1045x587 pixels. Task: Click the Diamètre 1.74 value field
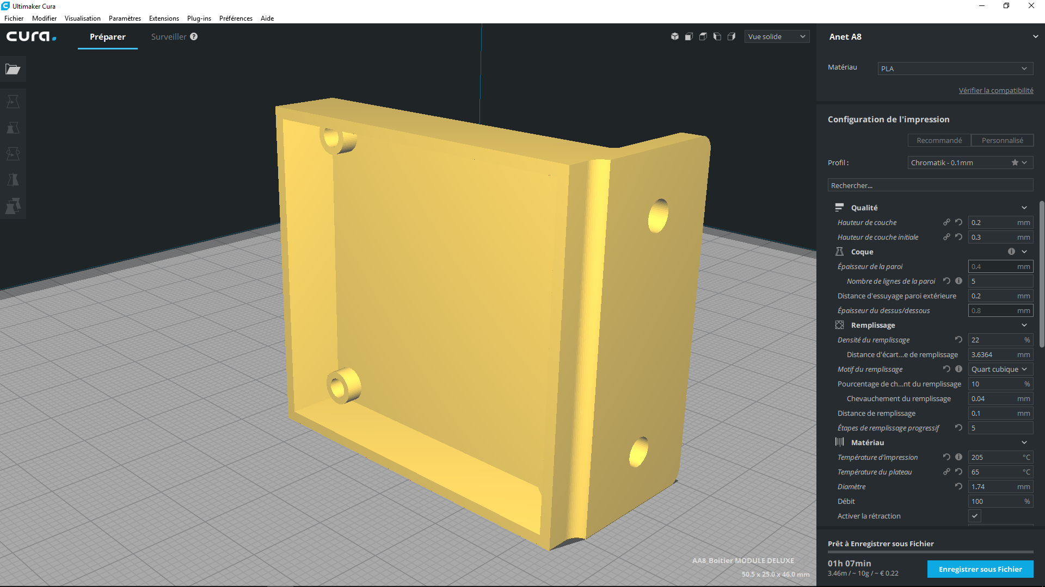[x=1000, y=486]
